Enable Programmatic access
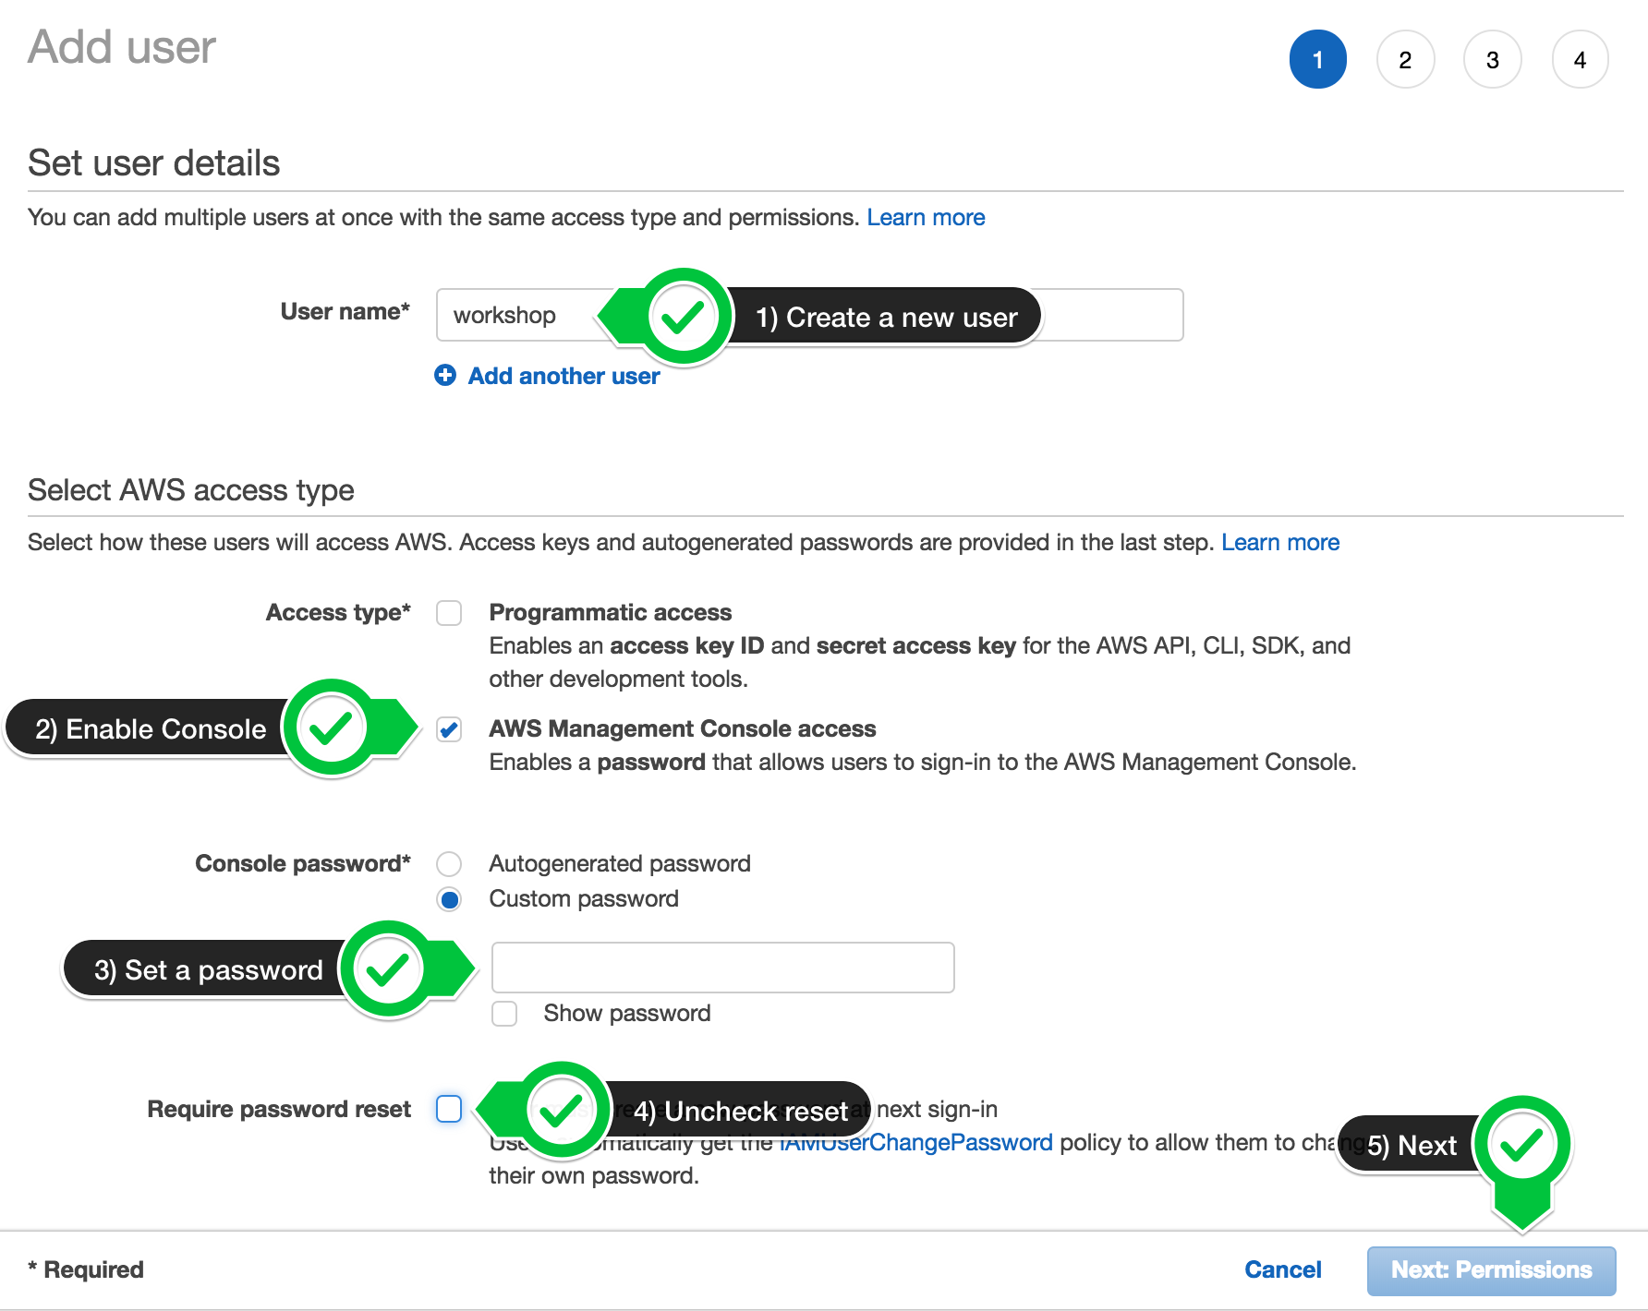The height and width of the screenshot is (1311, 1648). point(449,612)
